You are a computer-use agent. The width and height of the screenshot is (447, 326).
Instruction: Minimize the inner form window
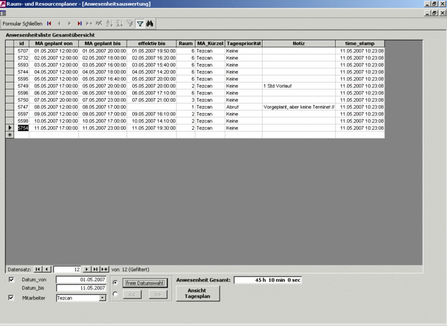point(428,13)
